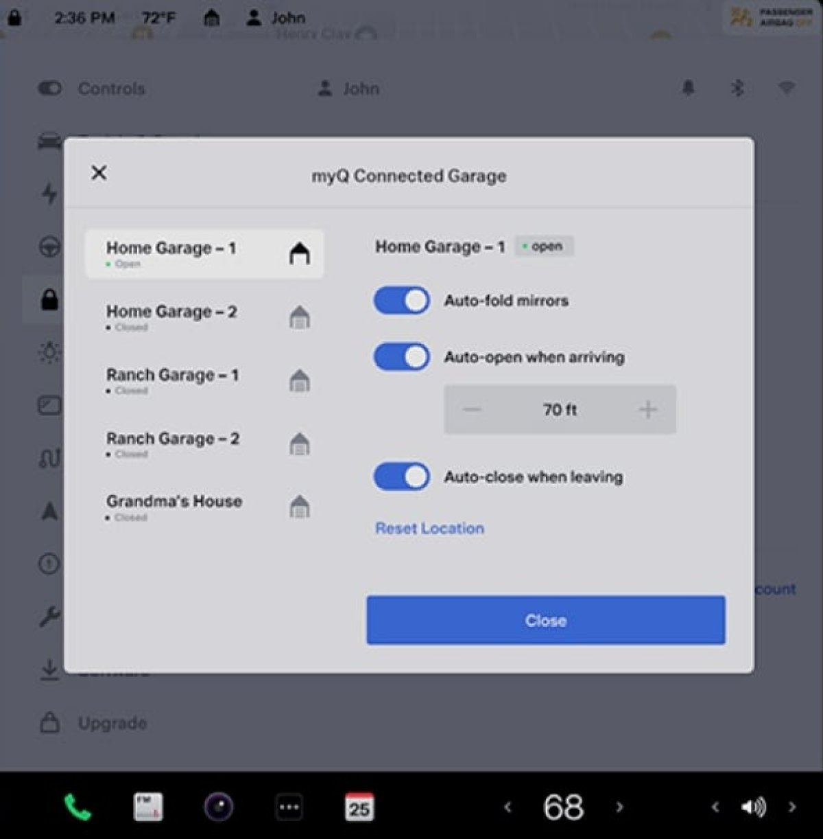Click the Reset Location link
This screenshot has height=839, width=823.
tap(429, 528)
